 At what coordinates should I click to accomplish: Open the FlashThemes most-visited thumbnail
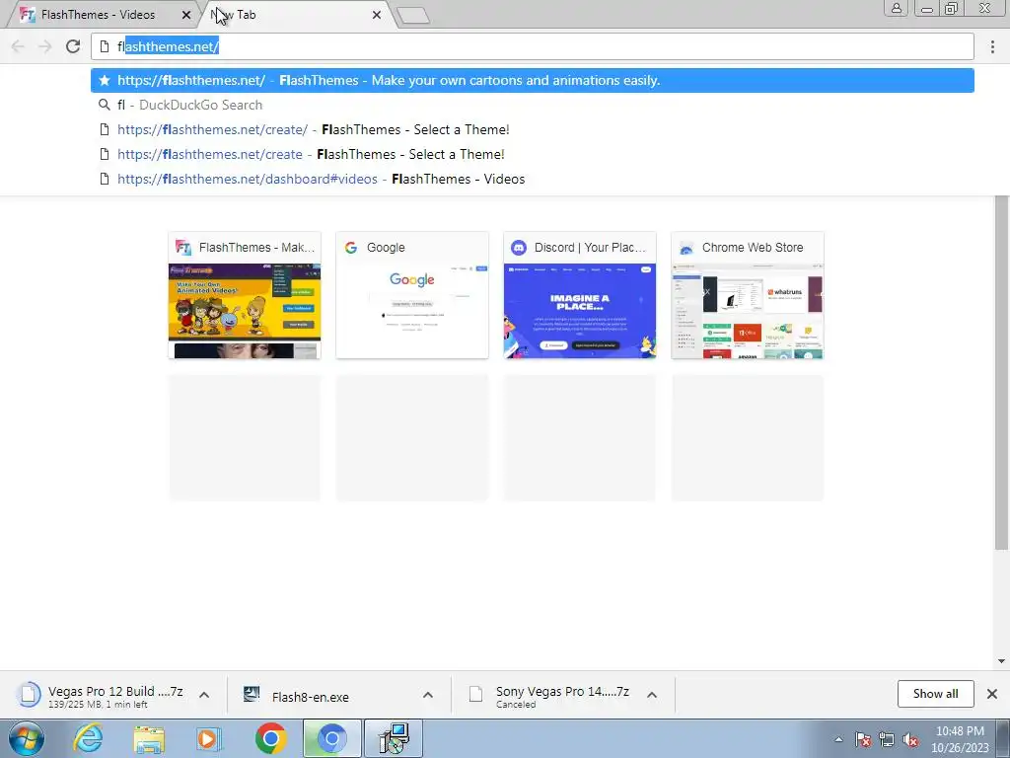245,295
